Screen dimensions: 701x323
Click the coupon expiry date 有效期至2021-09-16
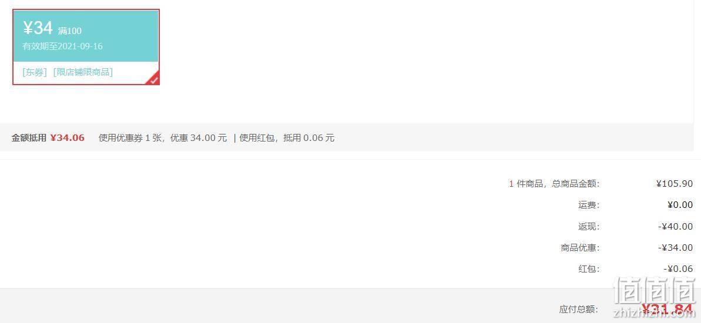pyautogui.click(x=63, y=46)
